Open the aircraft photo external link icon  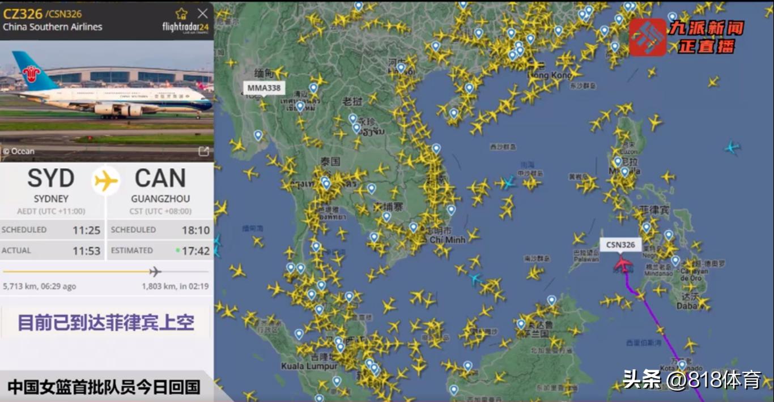(203, 151)
